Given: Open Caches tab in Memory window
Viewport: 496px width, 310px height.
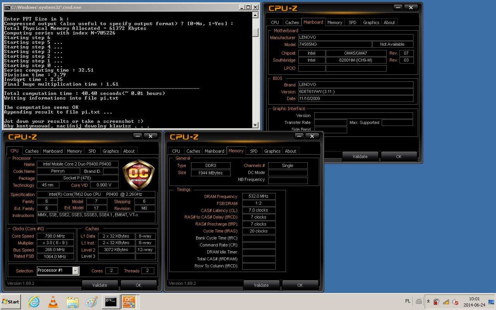Looking at the screenshot, I should pos(193,151).
